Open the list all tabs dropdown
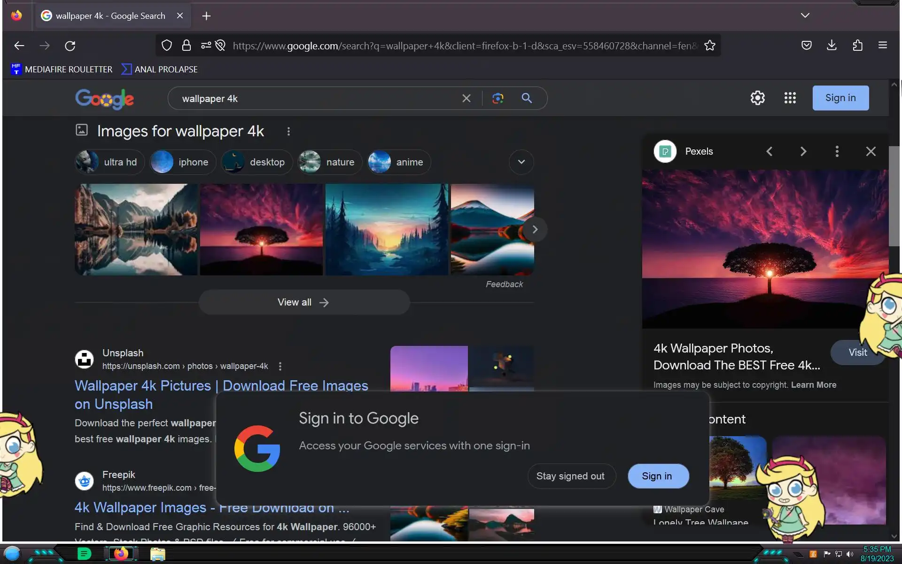Viewport: 902px width, 564px height. (x=805, y=16)
